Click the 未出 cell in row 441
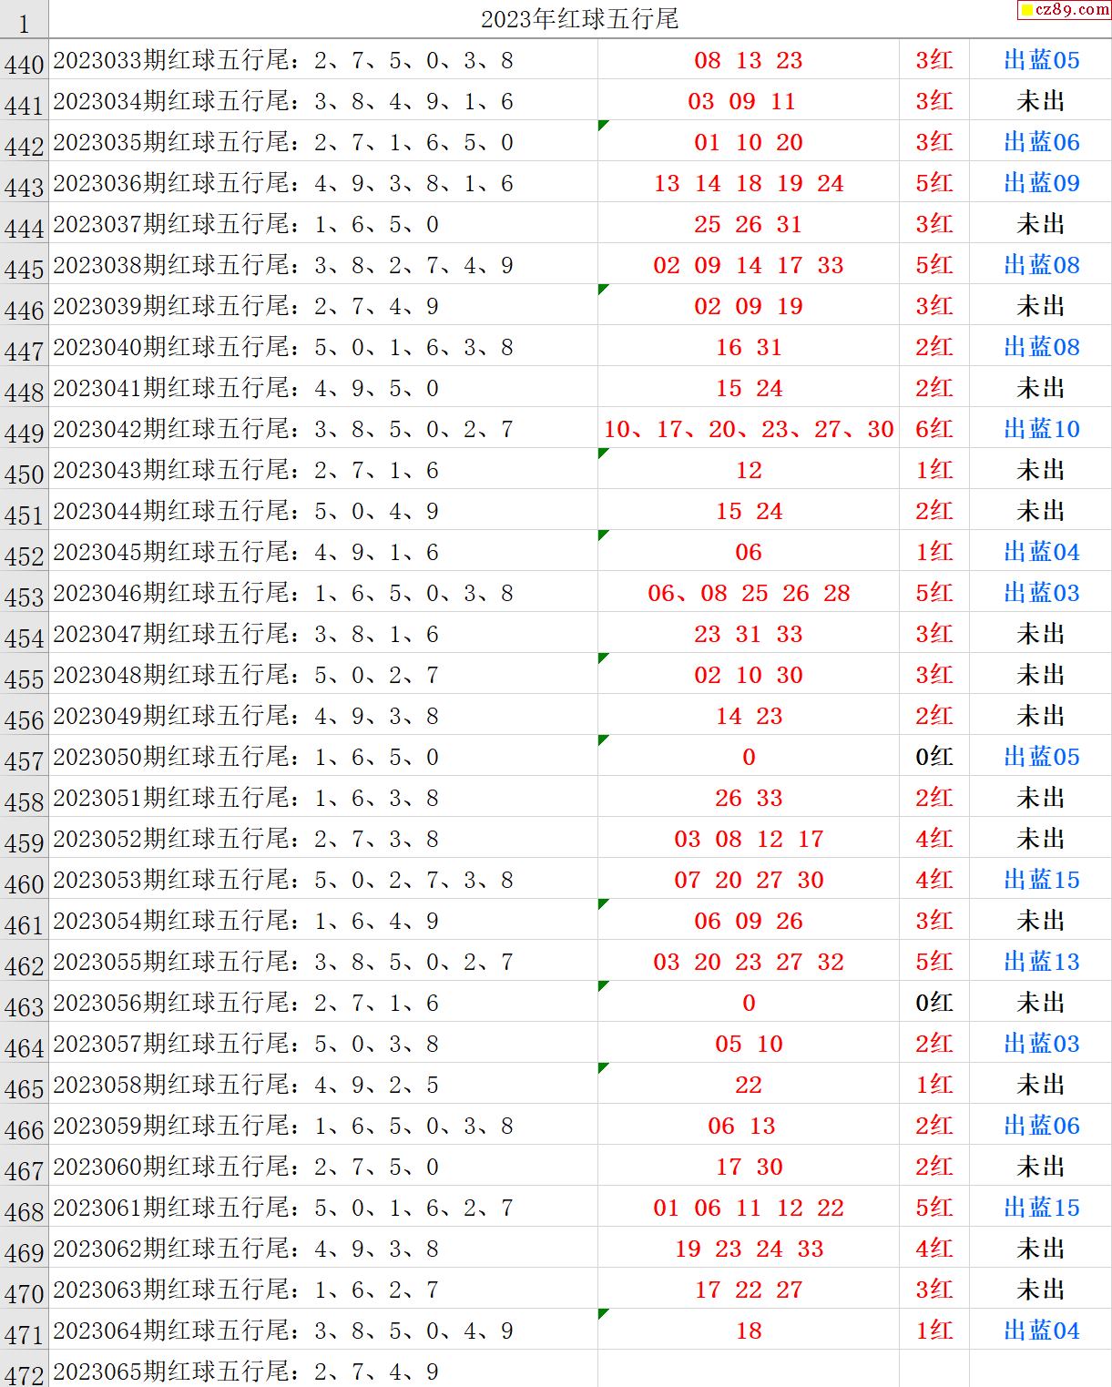The width and height of the screenshot is (1112, 1387). point(1041,101)
